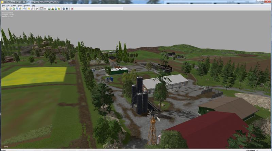Click the 'Triangles' statistics line in viewport
This screenshot has width=272, height=151.
point(7,15)
